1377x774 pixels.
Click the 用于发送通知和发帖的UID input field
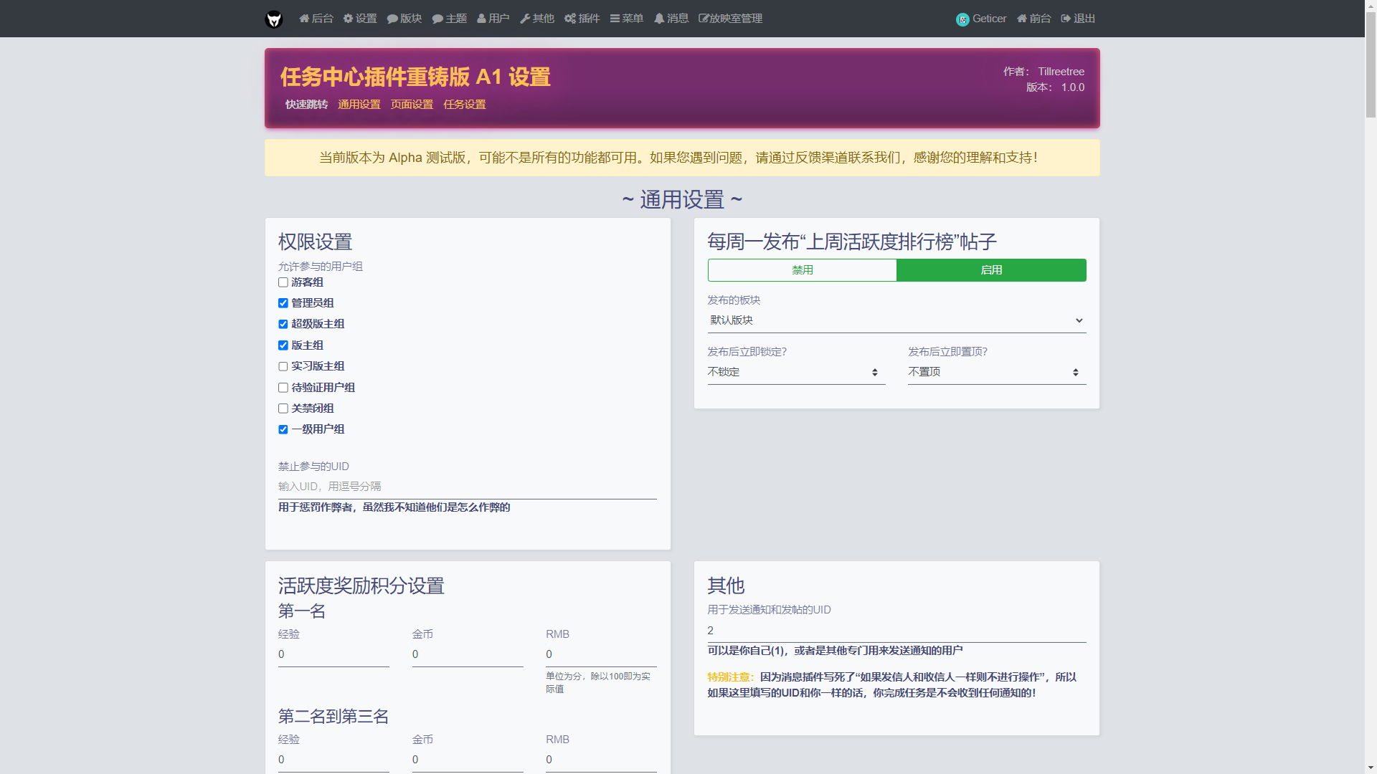click(896, 631)
